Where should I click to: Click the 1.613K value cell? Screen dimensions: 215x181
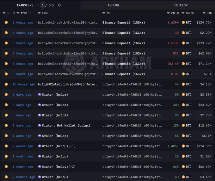173,43
